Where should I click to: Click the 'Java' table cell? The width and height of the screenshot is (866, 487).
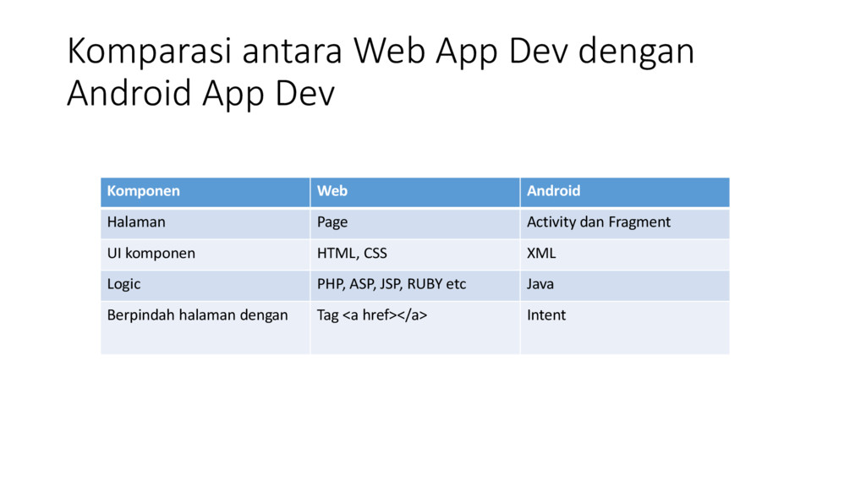(x=625, y=285)
